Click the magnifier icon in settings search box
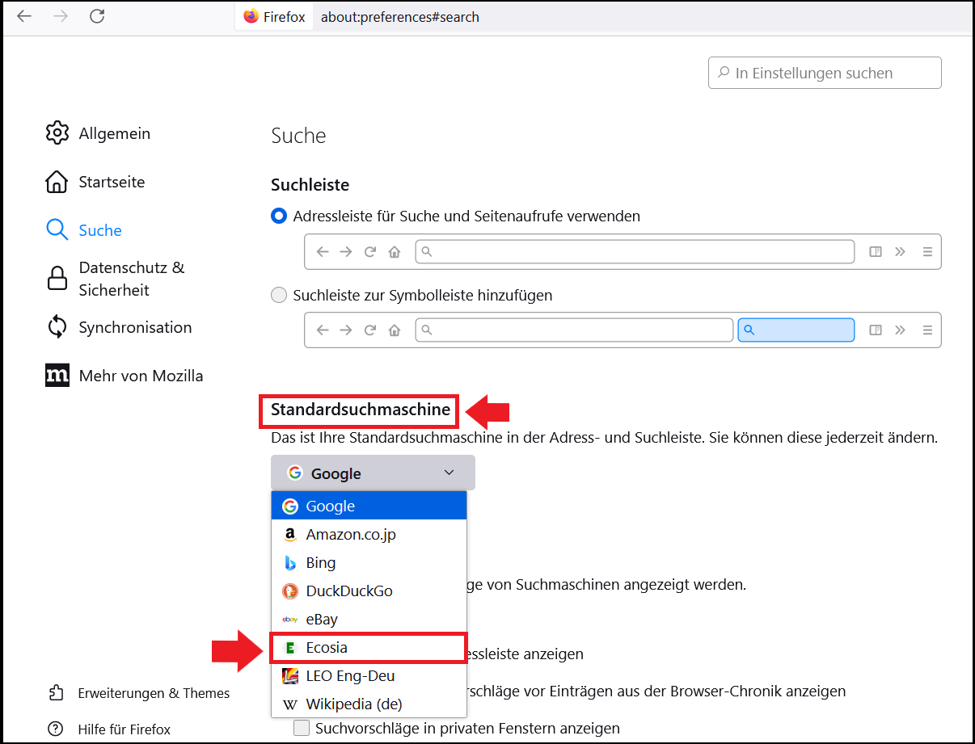Screen dimensions: 975x744 click(723, 73)
